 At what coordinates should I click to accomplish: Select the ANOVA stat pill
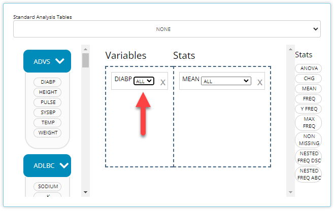(308, 68)
